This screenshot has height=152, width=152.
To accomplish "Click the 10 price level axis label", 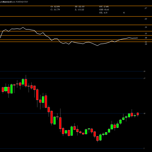I will (146, 44).
